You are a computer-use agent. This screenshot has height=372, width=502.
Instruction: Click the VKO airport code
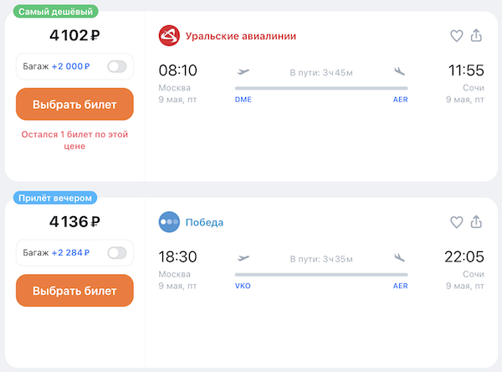(x=243, y=286)
